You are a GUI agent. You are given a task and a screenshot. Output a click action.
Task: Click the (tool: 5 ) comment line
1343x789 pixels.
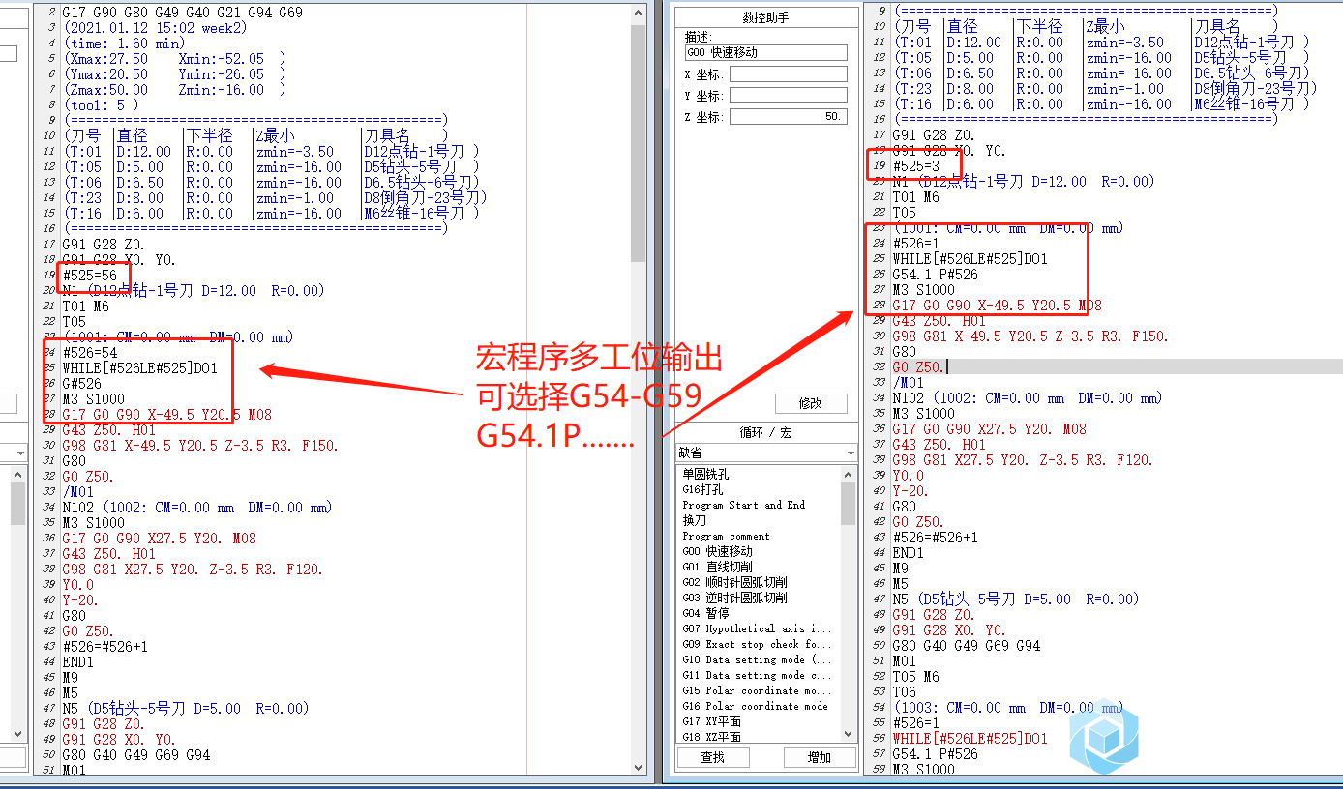(x=101, y=105)
